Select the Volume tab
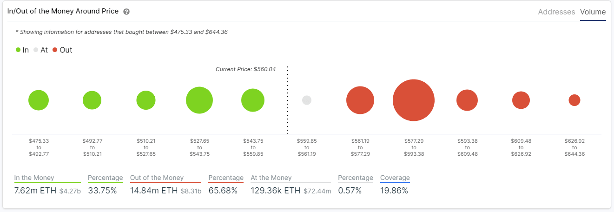The width and height of the screenshot is (614, 212). pyautogui.click(x=593, y=12)
